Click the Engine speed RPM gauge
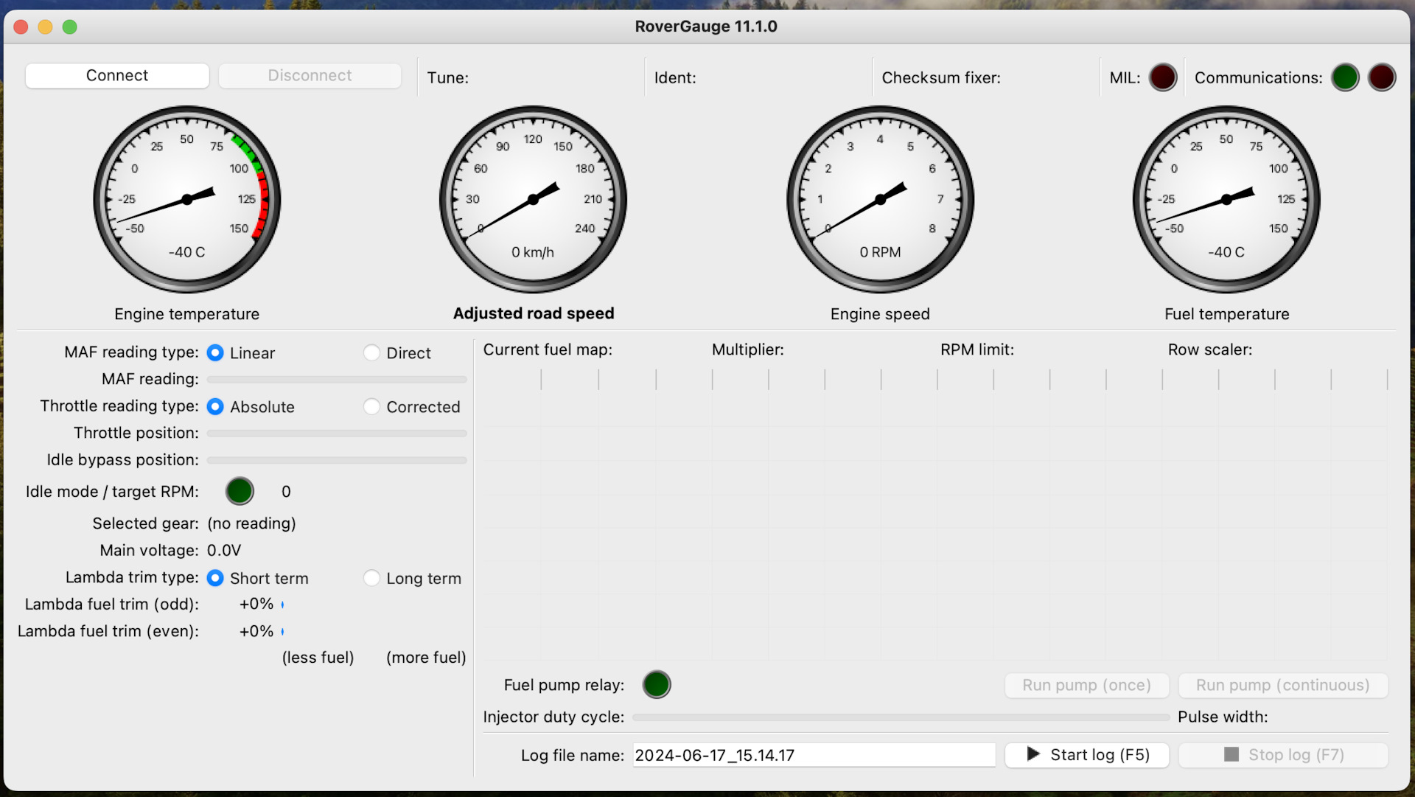 tap(880, 199)
